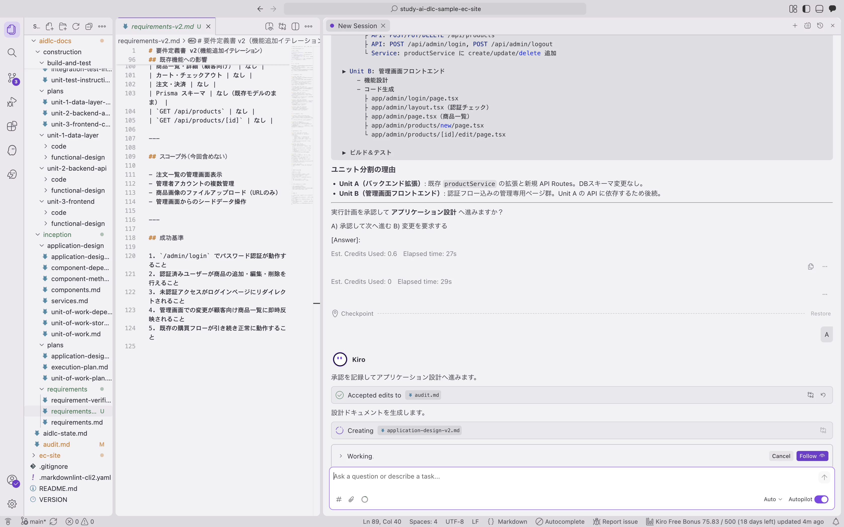
Task: Create a new folder in explorer
Action: 63,27
